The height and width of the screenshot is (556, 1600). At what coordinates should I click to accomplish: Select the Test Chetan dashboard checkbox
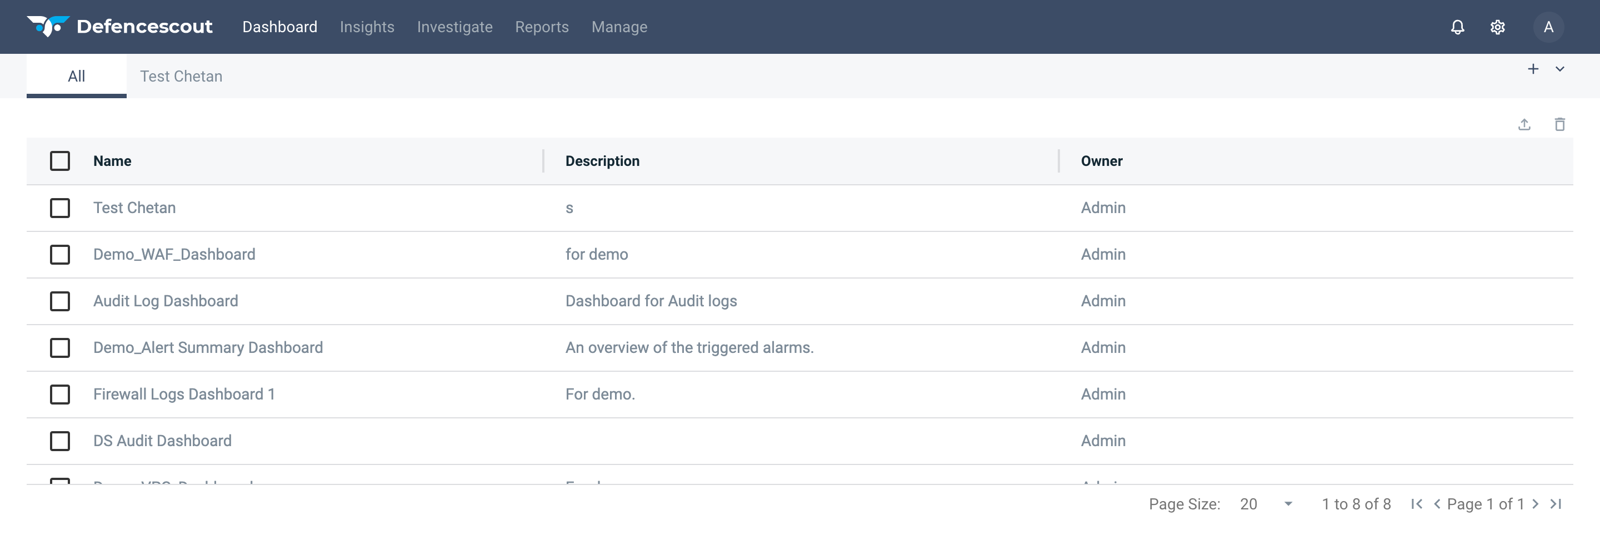point(59,208)
